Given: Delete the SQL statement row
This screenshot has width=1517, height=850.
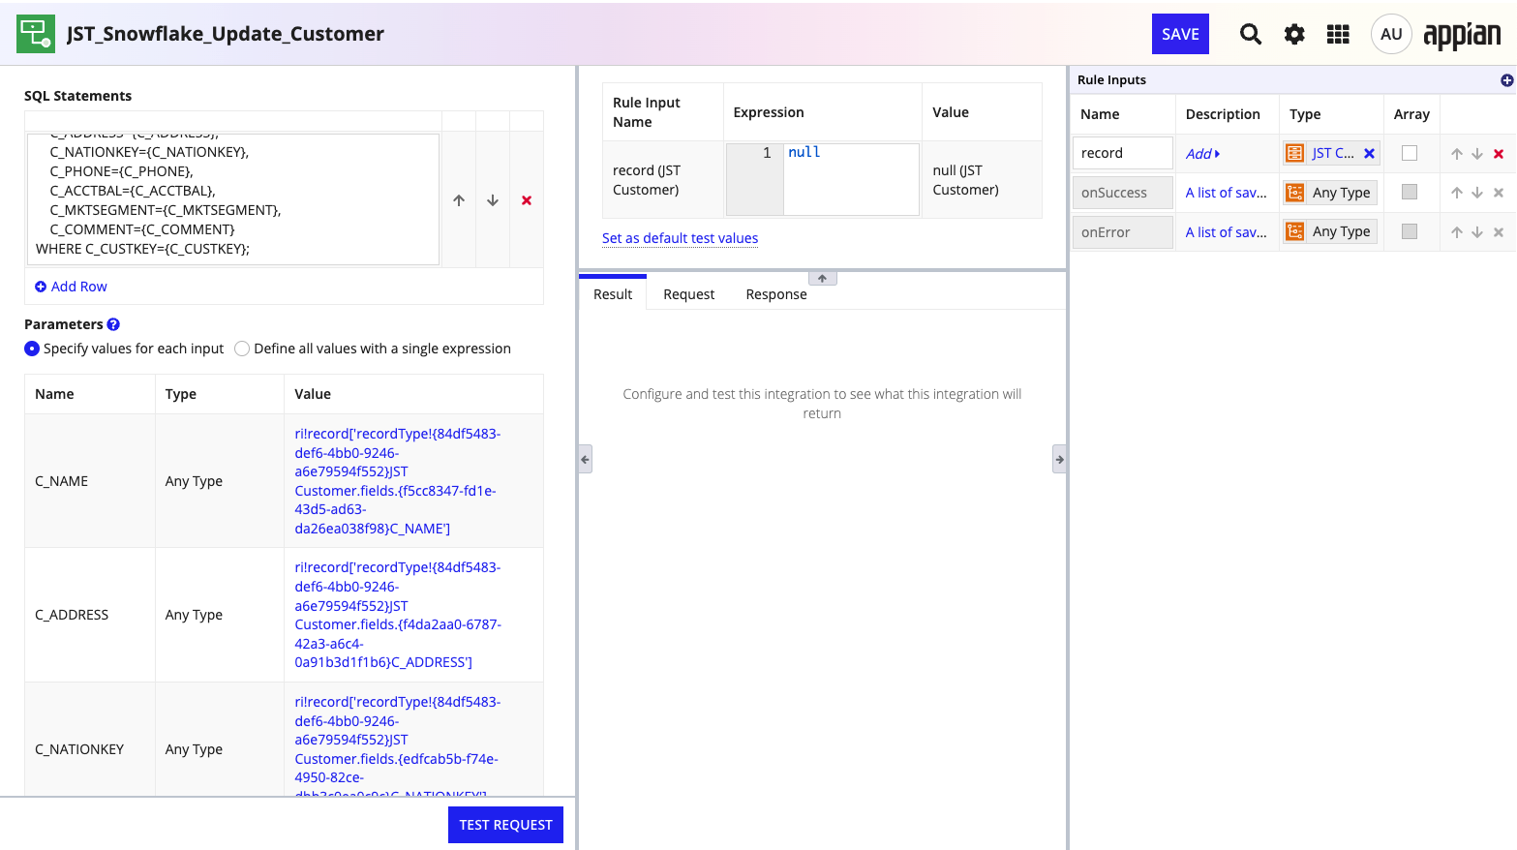Looking at the screenshot, I should [527, 200].
